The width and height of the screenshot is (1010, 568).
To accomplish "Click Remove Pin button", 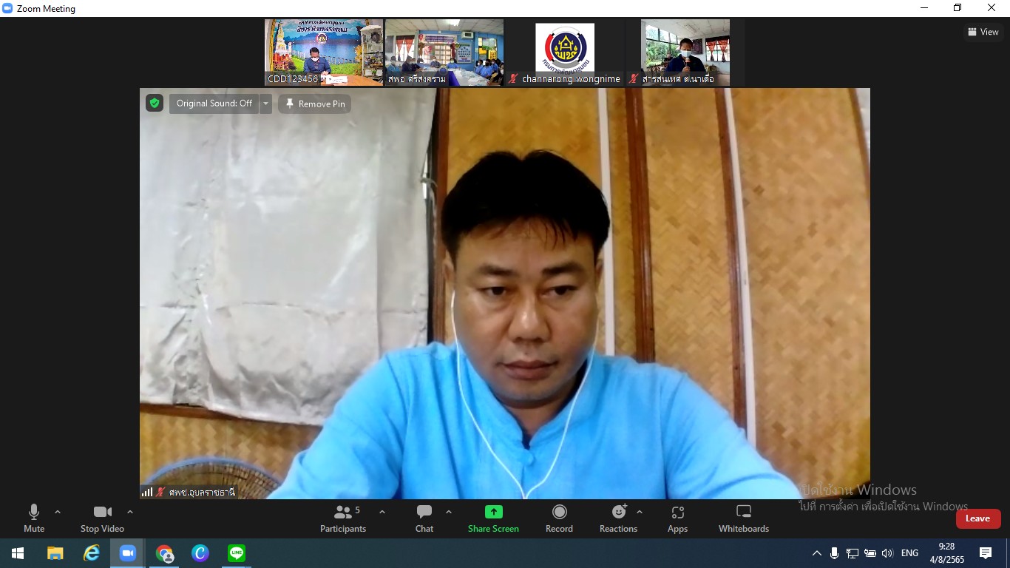I will 315,104.
